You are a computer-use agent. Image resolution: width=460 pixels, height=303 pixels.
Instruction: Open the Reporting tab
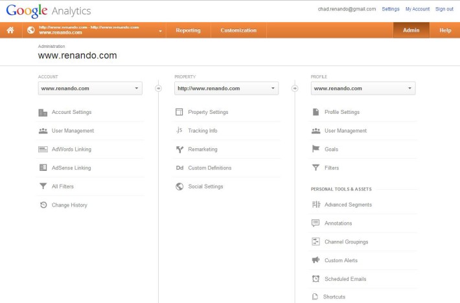coord(188,30)
